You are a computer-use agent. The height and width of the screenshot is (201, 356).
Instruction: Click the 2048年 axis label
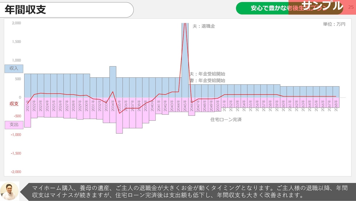coord(205,106)
